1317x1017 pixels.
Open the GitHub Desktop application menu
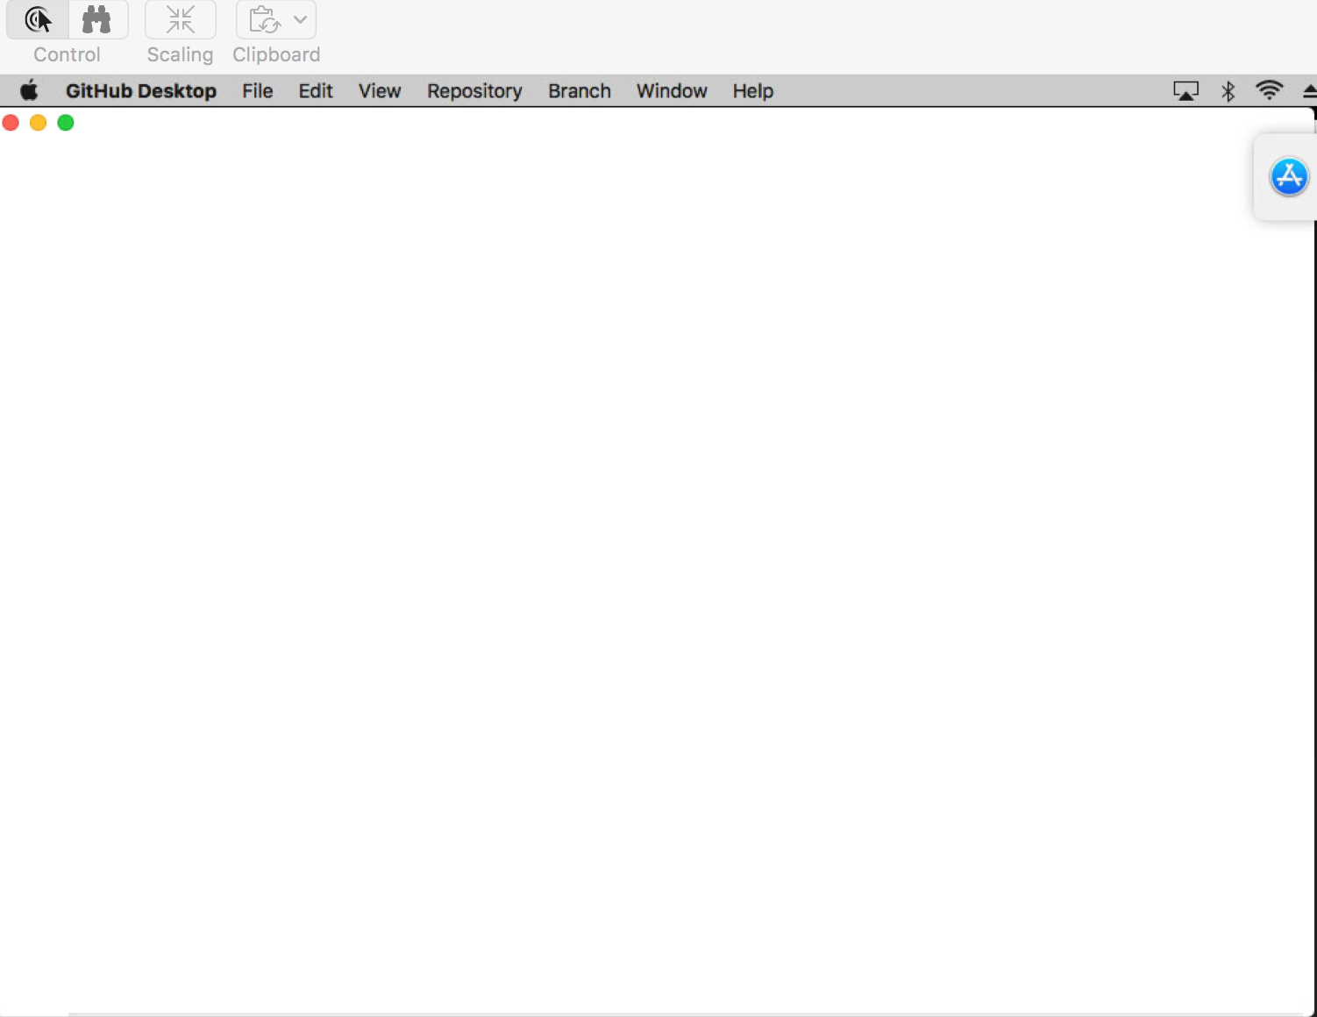(x=141, y=91)
